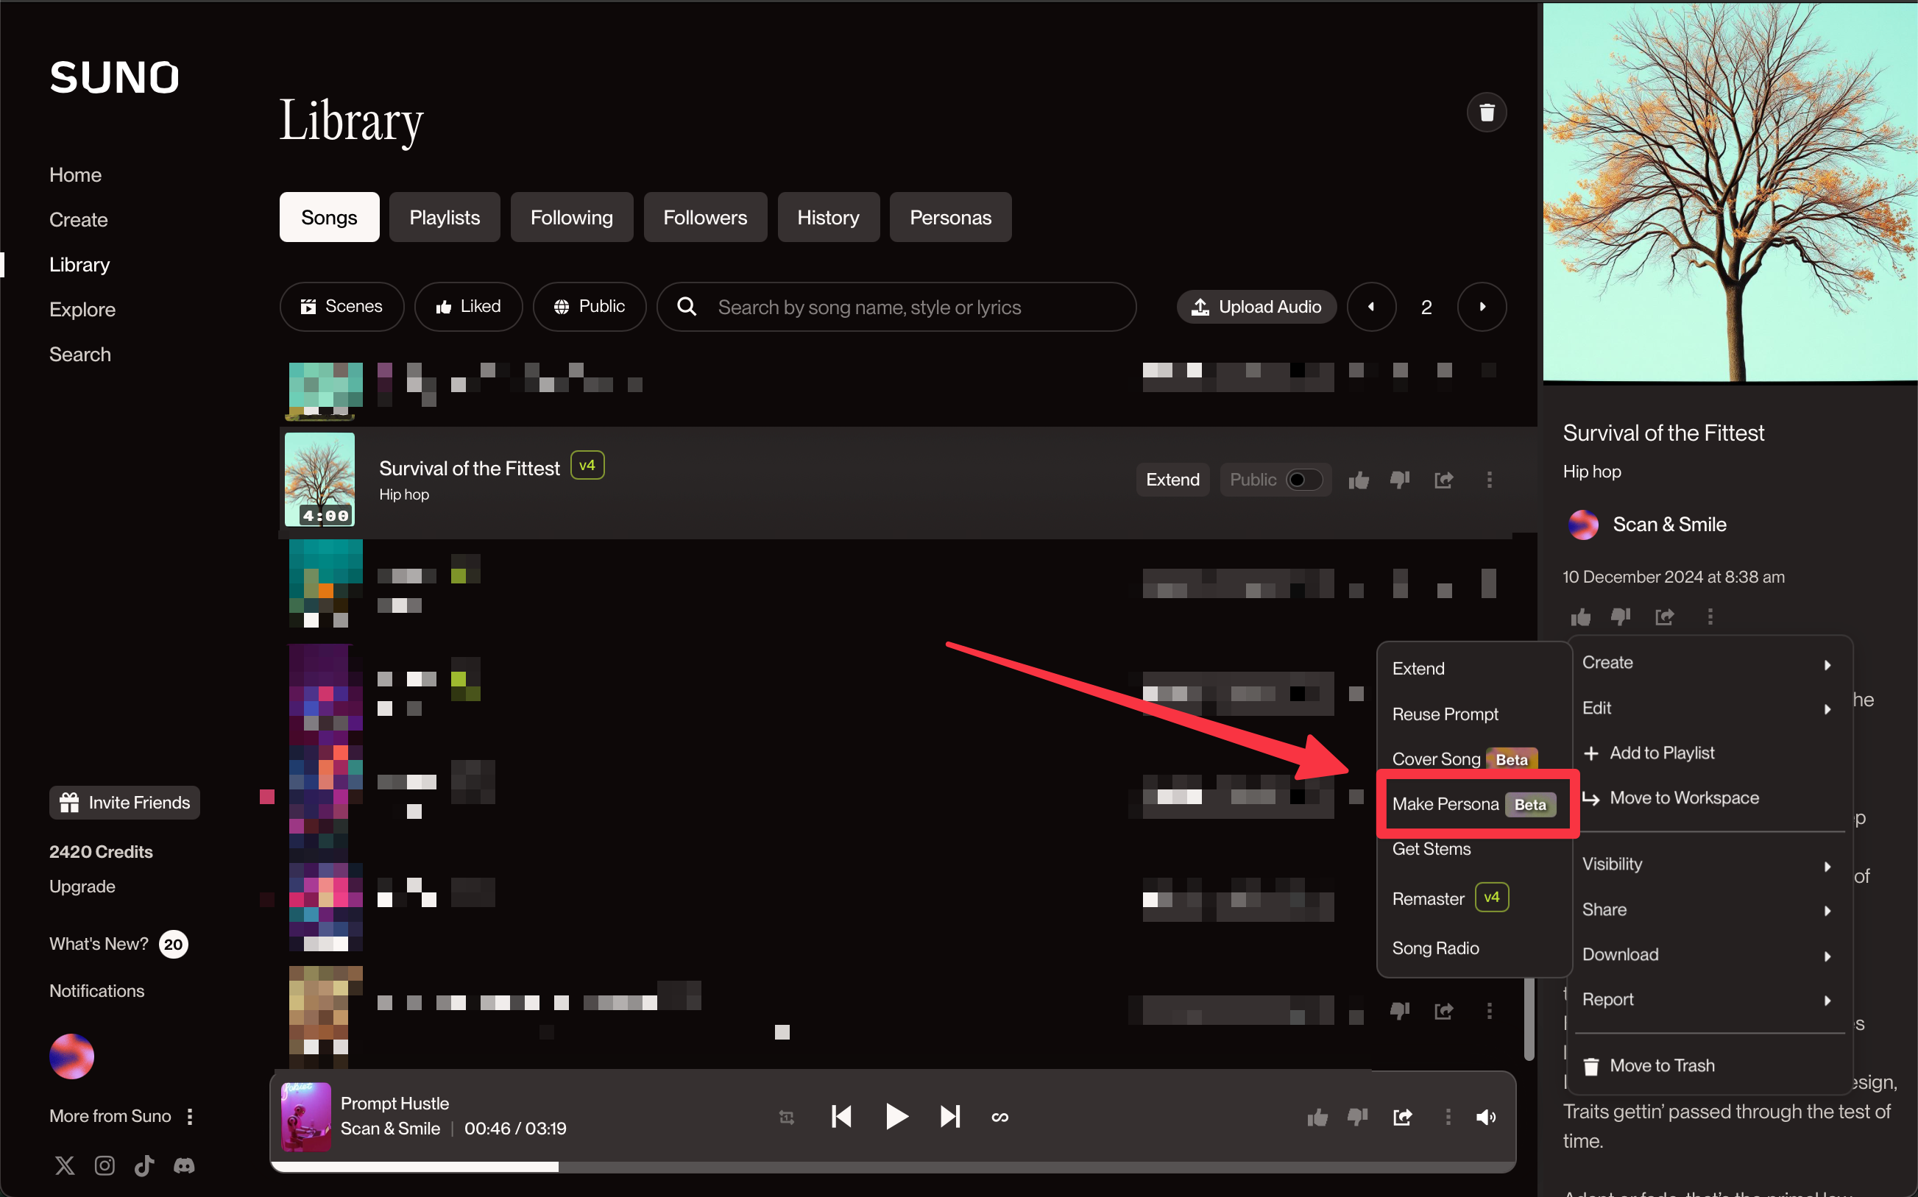
Task: Dislike Survival of the Fittest in the song row
Action: click(1400, 480)
